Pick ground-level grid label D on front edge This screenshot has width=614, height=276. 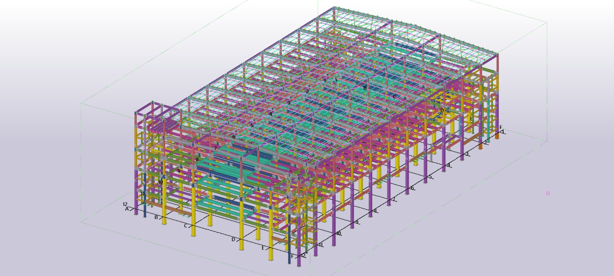tap(233, 240)
